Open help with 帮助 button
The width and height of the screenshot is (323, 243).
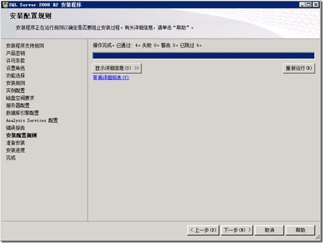(300, 230)
